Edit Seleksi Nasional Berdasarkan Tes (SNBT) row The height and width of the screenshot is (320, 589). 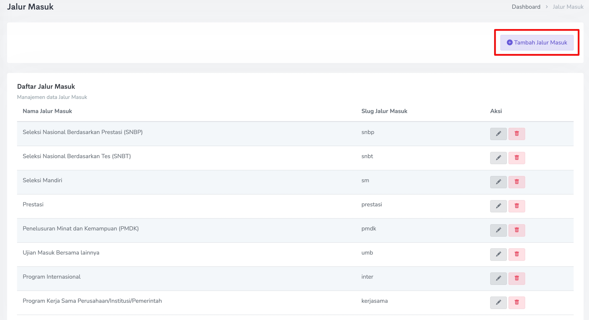pos(498,158)
